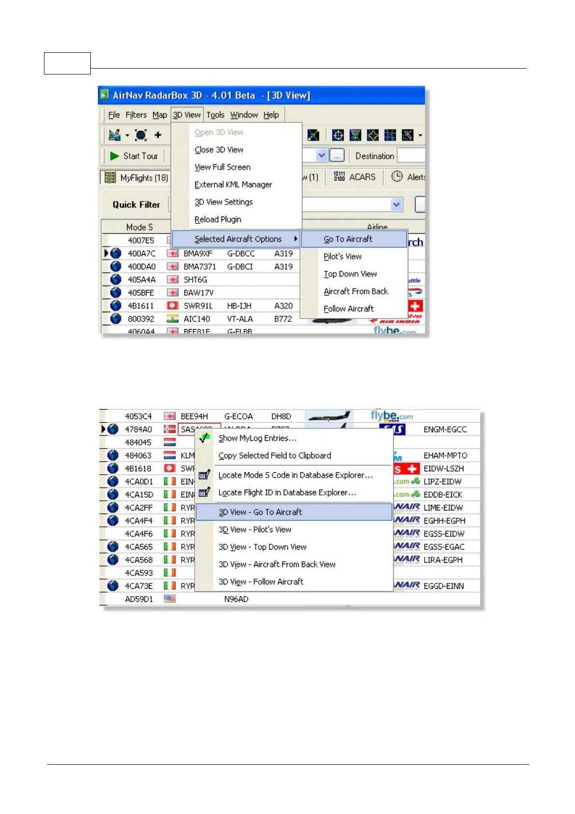Select 3D View - Go To Aircraft
This screenshot has width=575, height=814.
click(x=294, y=512)
